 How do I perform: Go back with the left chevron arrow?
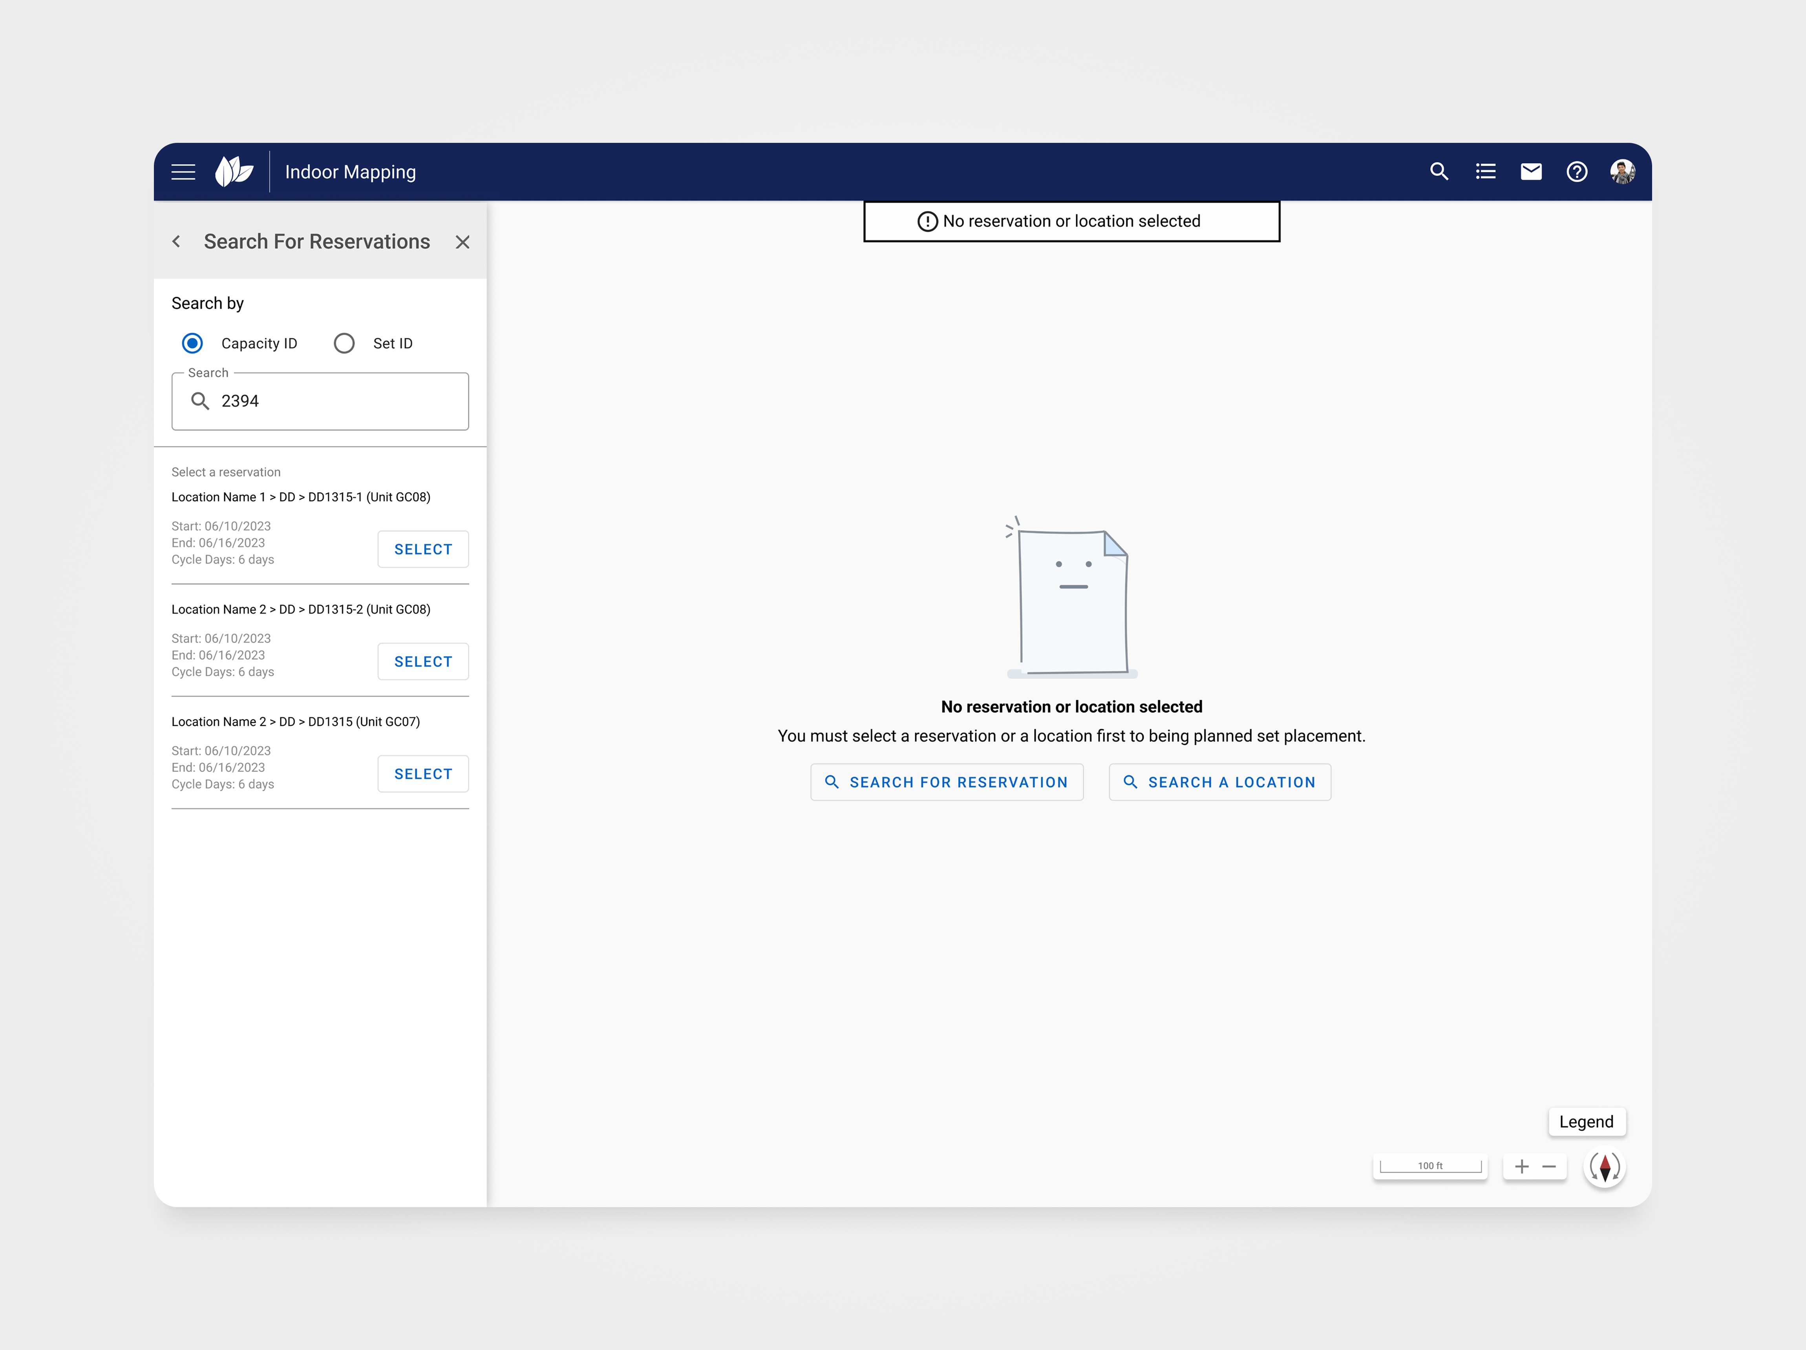[x=176, y=242]
